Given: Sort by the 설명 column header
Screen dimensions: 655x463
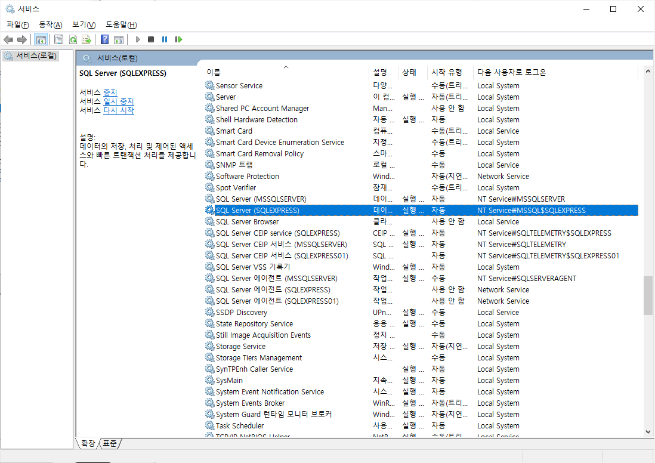Looking at the screenshot, I should 384,72.
